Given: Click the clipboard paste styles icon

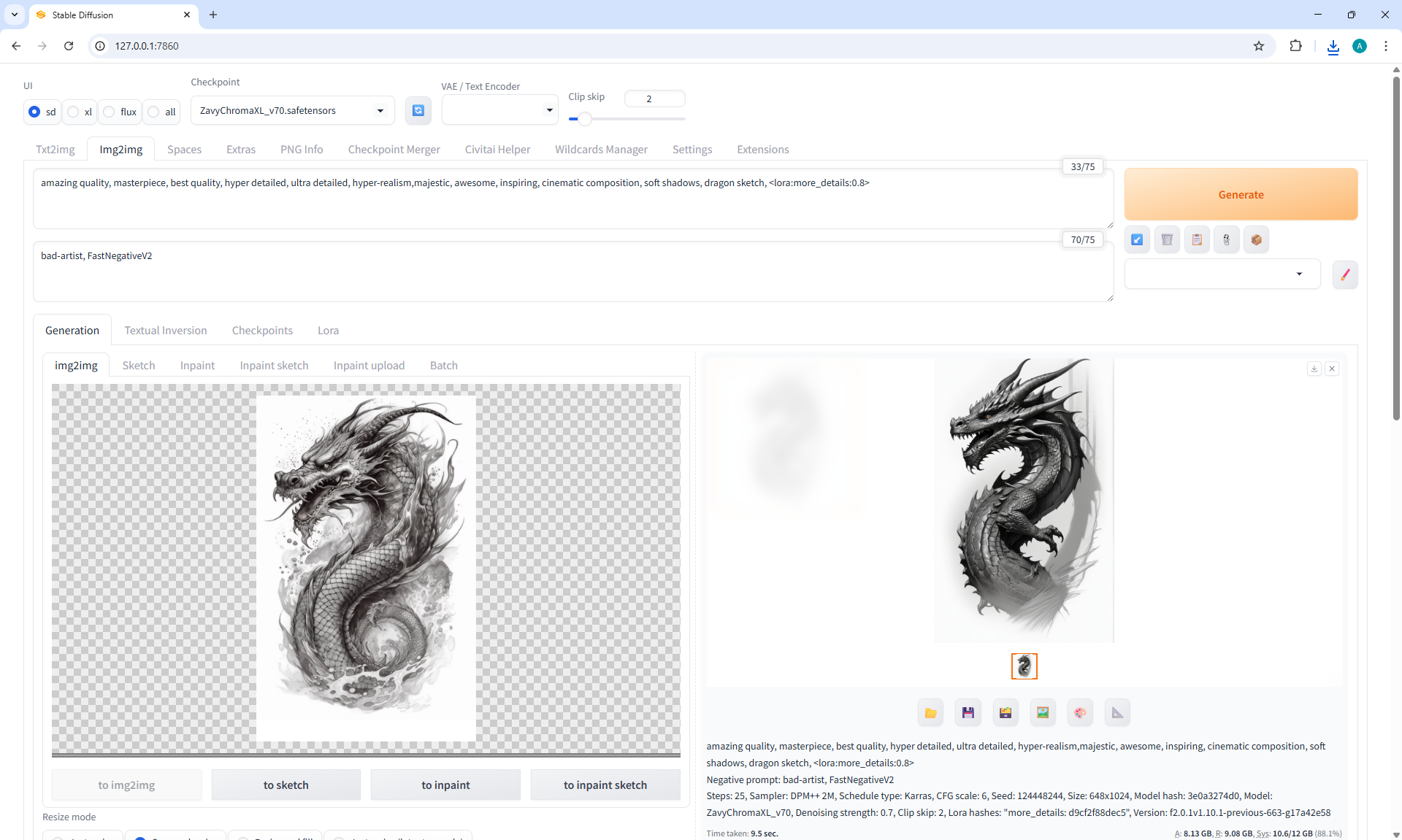Looking at the screenshot, I should click(1197, 239).
